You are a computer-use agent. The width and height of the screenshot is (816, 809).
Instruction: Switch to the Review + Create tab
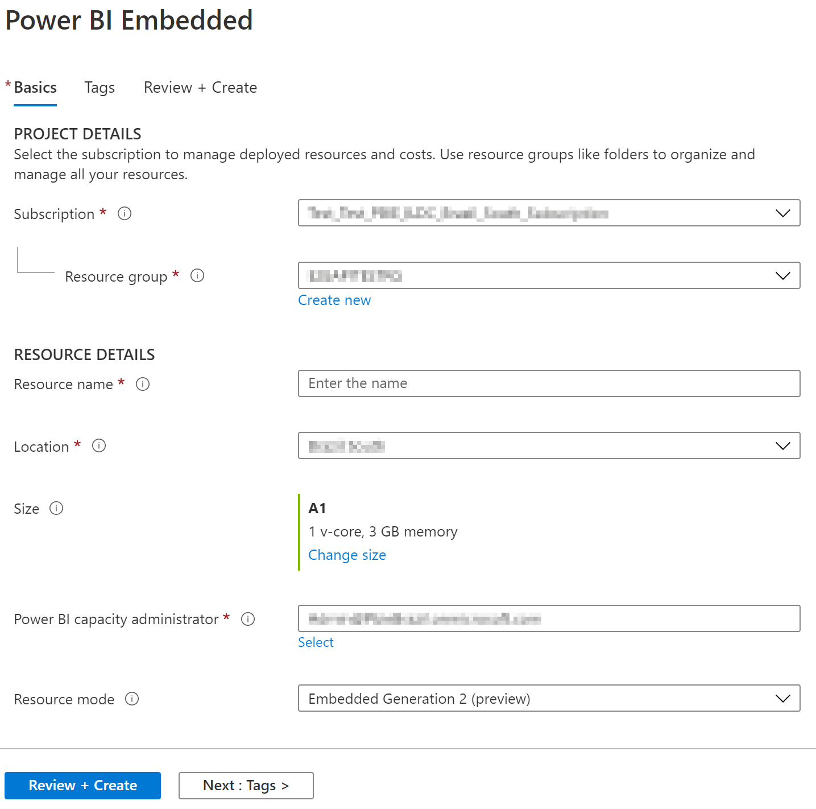point(200,88)
